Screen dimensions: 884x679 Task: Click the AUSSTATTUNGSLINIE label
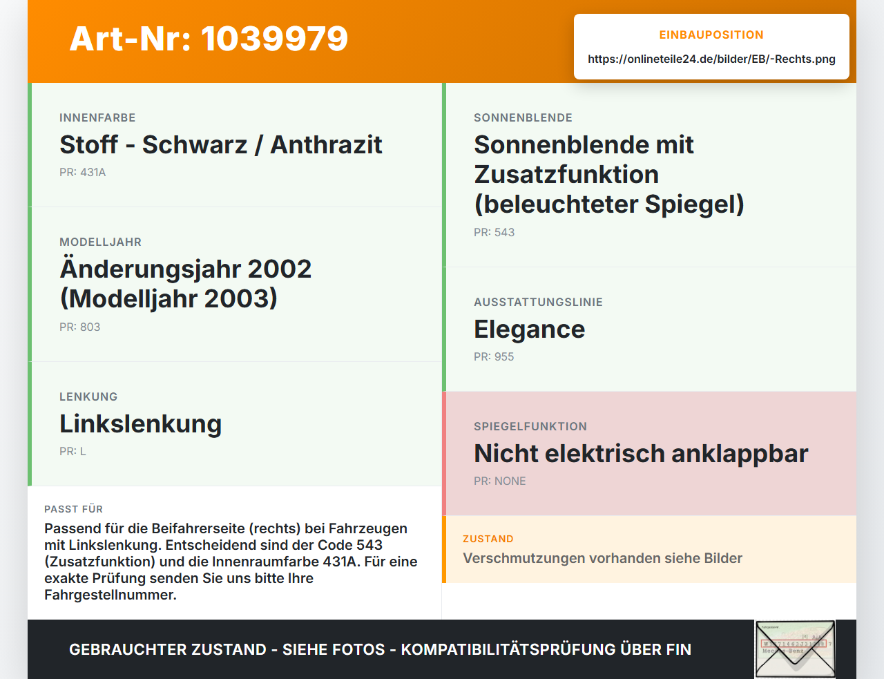click(539, 302)
